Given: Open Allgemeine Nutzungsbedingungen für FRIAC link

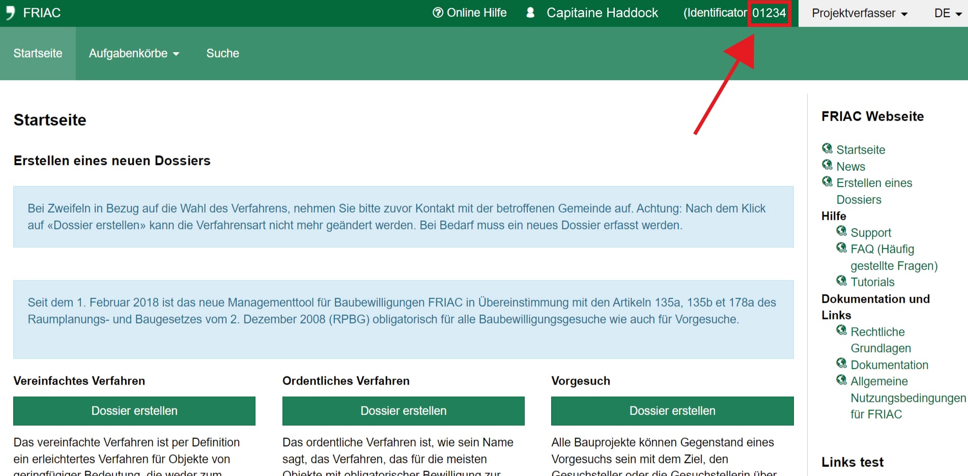Looking at the screenshot, I should coord(907,398).
